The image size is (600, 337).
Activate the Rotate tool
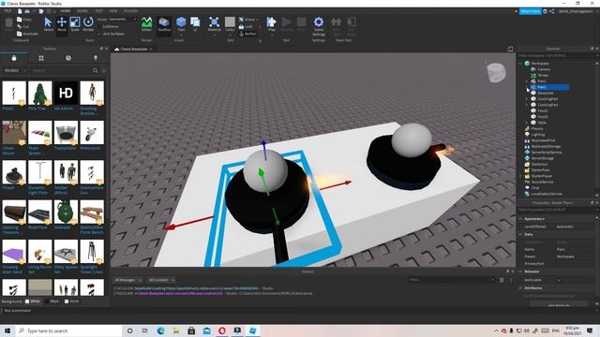click(88, 24)
